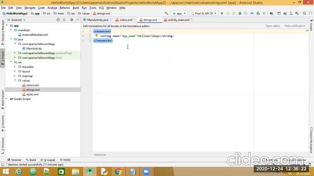Open the VCS menu
The width and height of the screenshot is (314, 176).
101,8
